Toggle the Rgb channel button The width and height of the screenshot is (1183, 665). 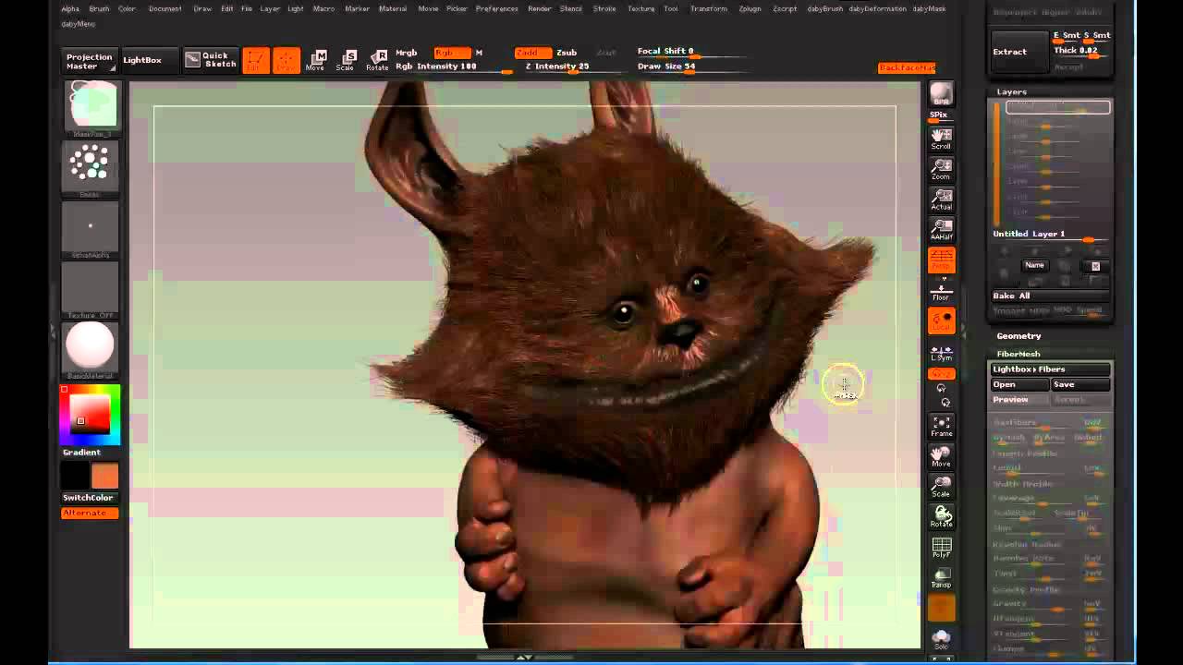tap(451, 53)
